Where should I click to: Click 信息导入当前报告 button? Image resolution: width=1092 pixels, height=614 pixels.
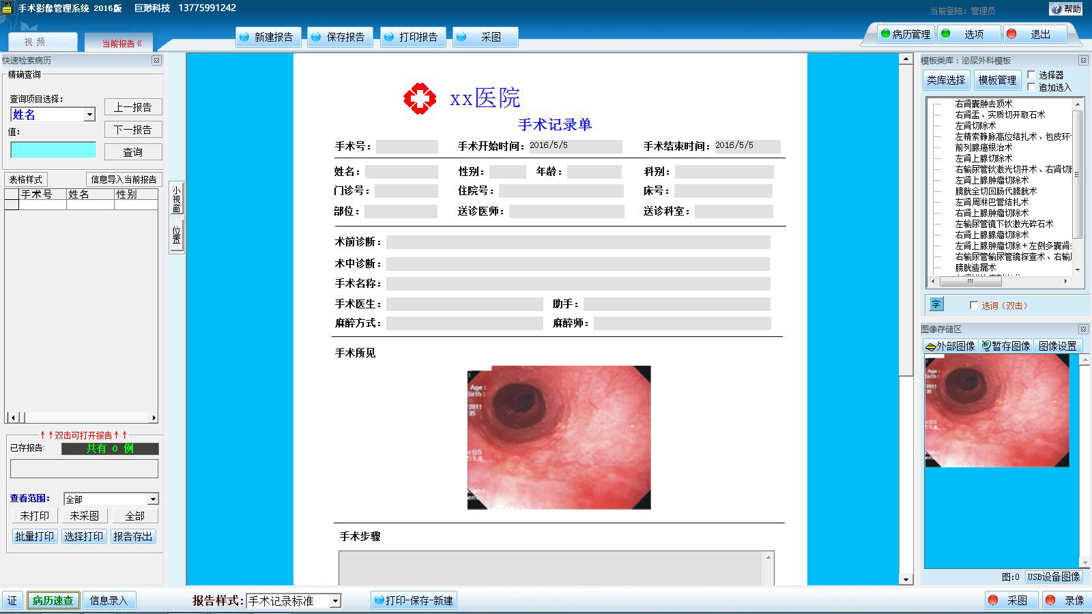click(124, 179)
